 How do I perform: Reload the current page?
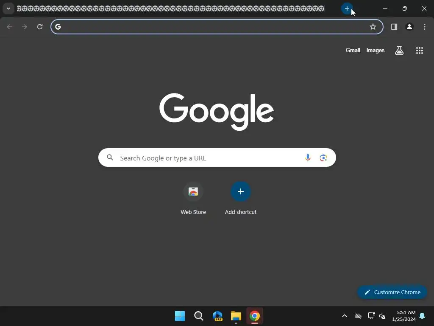tap(40, 27)
